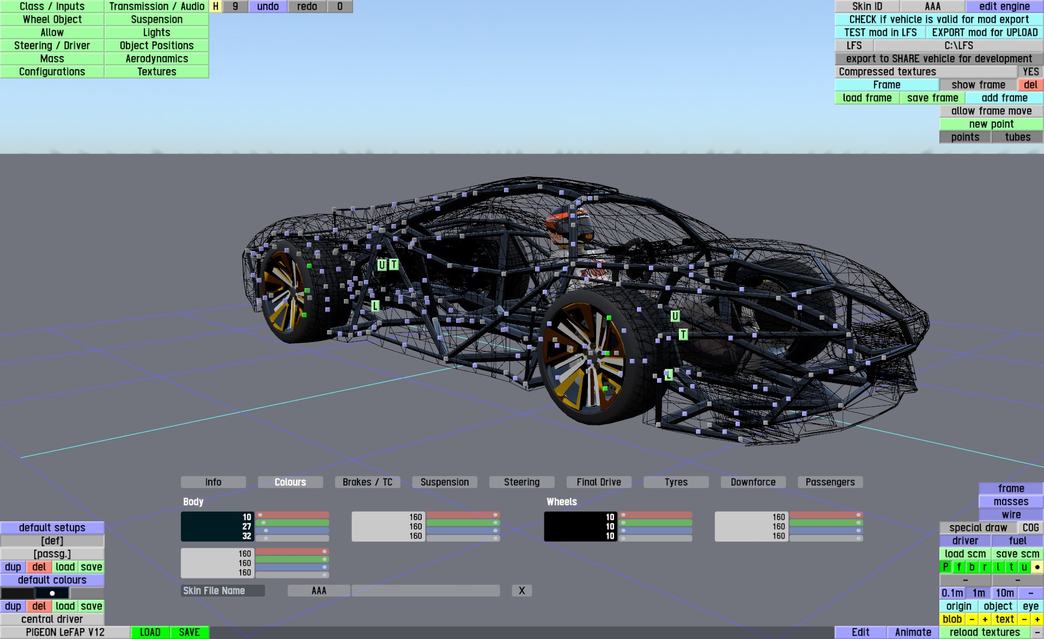Screen dimensions: 1044x639
Task: Toggle the green f button
Action: click(x=959, y=567)
